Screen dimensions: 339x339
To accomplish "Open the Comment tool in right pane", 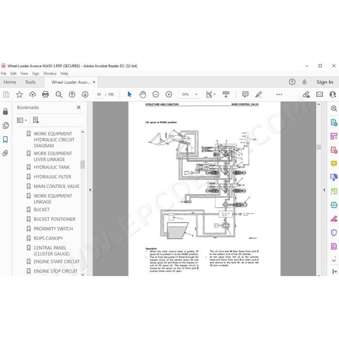I will click(x=334, y=164).
